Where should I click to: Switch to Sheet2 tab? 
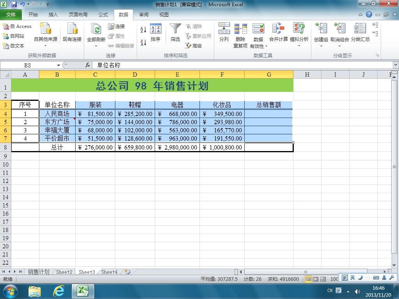(64, 272)
